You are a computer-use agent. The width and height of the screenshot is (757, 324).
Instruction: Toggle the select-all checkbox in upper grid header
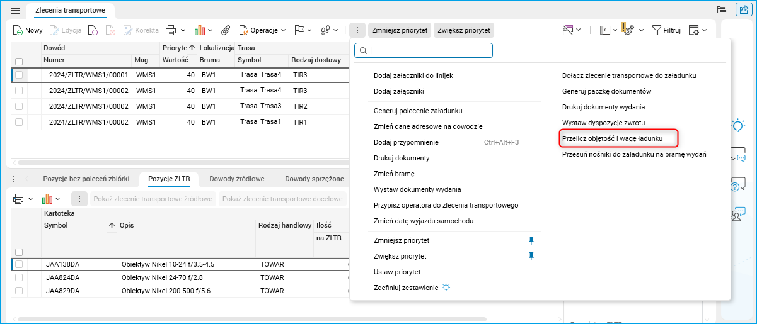pyautogui.click(x=19, y=61)
